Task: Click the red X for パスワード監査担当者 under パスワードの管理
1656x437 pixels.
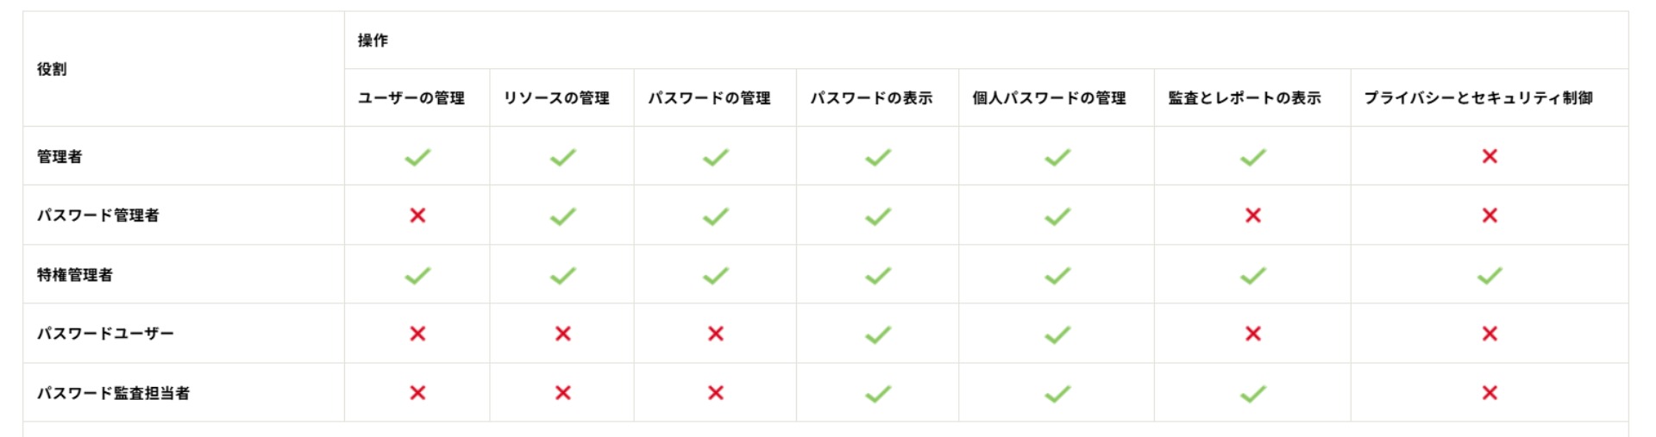Action: [716, 393]
